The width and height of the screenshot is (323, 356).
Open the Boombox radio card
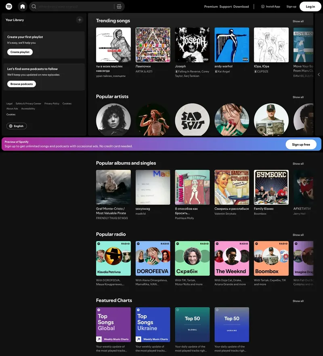coord(271,259)
